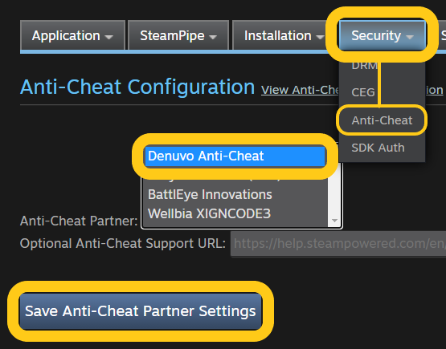Viewport: 446px width, 349px height.
Task: Select Denuvo Anti-Cheat in partner list
Action: pyautogui.click(x=235, y=156)
